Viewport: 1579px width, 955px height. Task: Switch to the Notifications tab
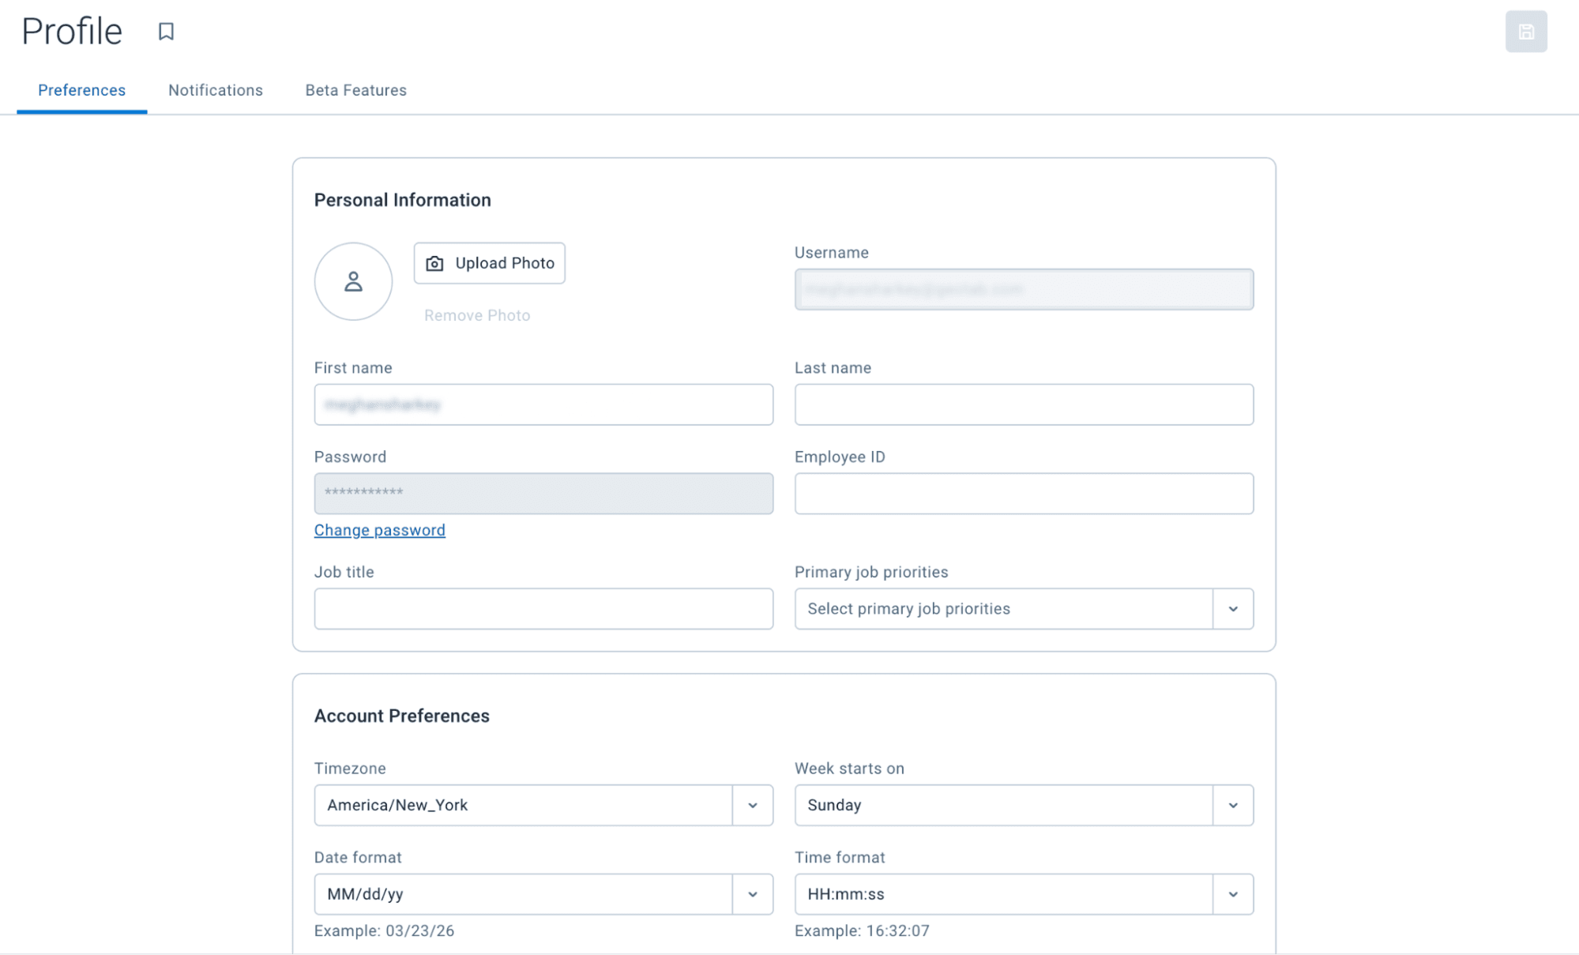click(x=215, y=90)
